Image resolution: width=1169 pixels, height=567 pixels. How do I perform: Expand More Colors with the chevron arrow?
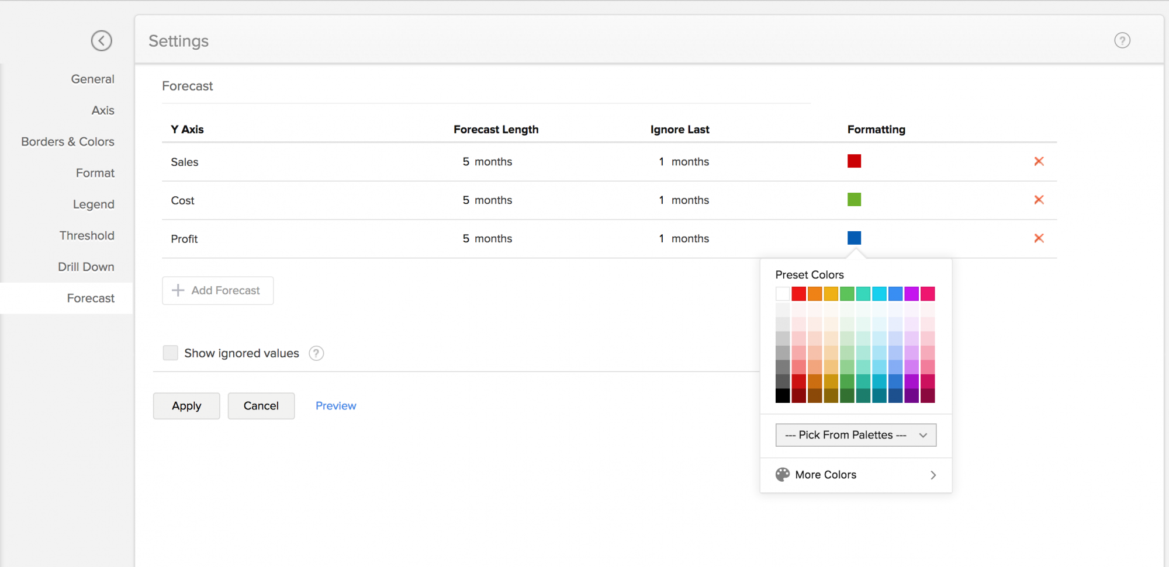point(933,475)
